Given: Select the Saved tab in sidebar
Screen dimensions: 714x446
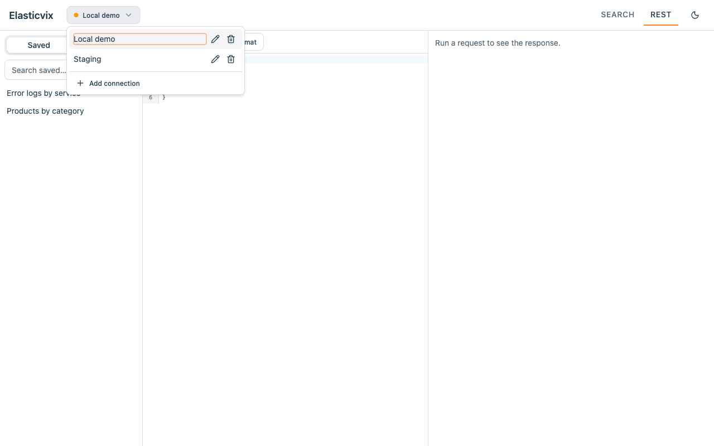Looking at the screenshot, I should click(x=38, y=45).
